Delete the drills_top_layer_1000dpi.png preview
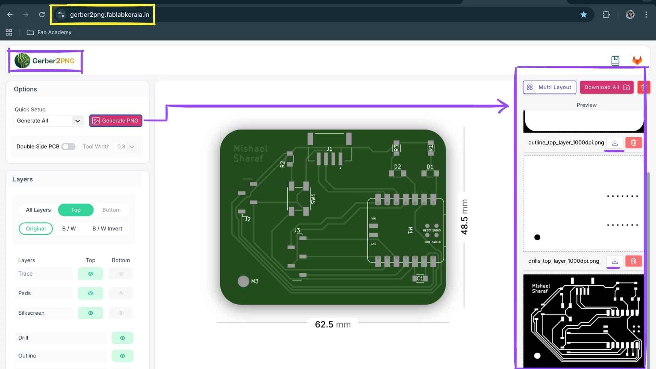The image size is (656, 369). point(633,261)
